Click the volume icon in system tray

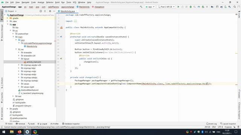pos(206,132)
